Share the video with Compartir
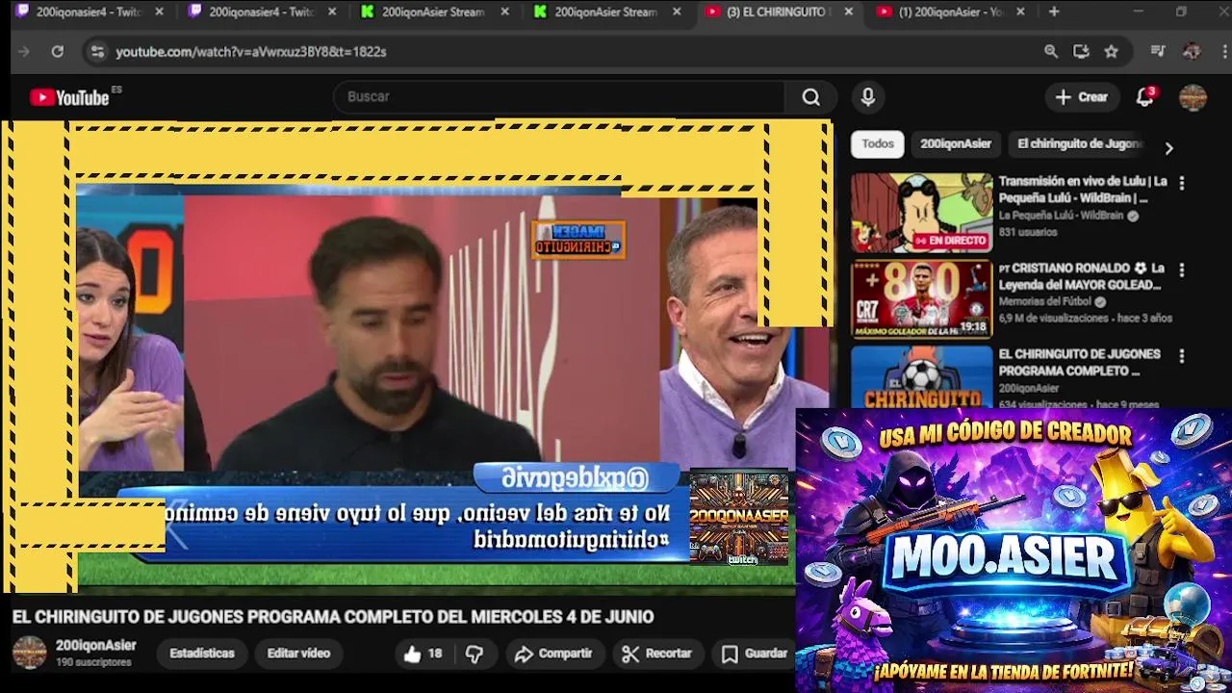The width and height of the screenshot is (1232, 693). click(x=553, y=654)
